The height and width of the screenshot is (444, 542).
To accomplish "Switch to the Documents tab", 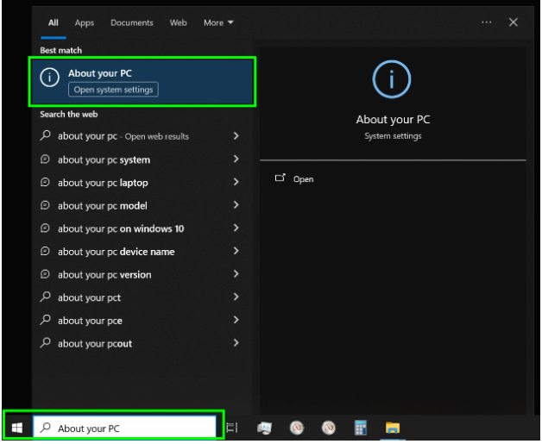I will (132, 22).
